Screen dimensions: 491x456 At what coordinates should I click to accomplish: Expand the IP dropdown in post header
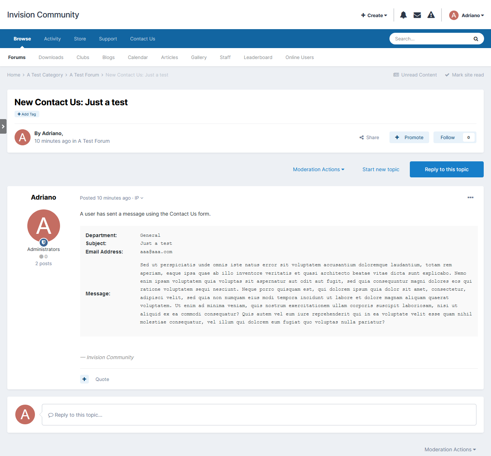point(139,198)
